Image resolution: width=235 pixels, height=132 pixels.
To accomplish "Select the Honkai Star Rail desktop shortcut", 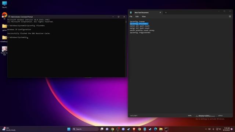I will [4, 51].
